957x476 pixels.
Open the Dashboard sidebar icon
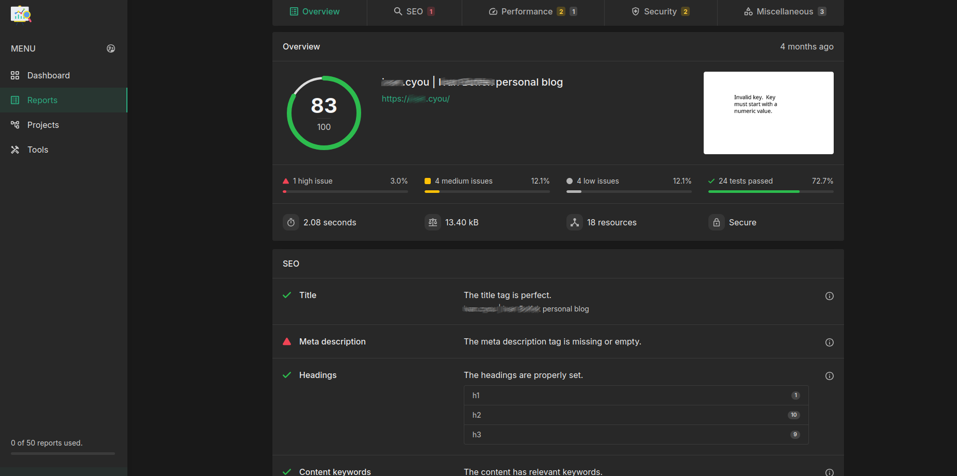click(14, 75)
